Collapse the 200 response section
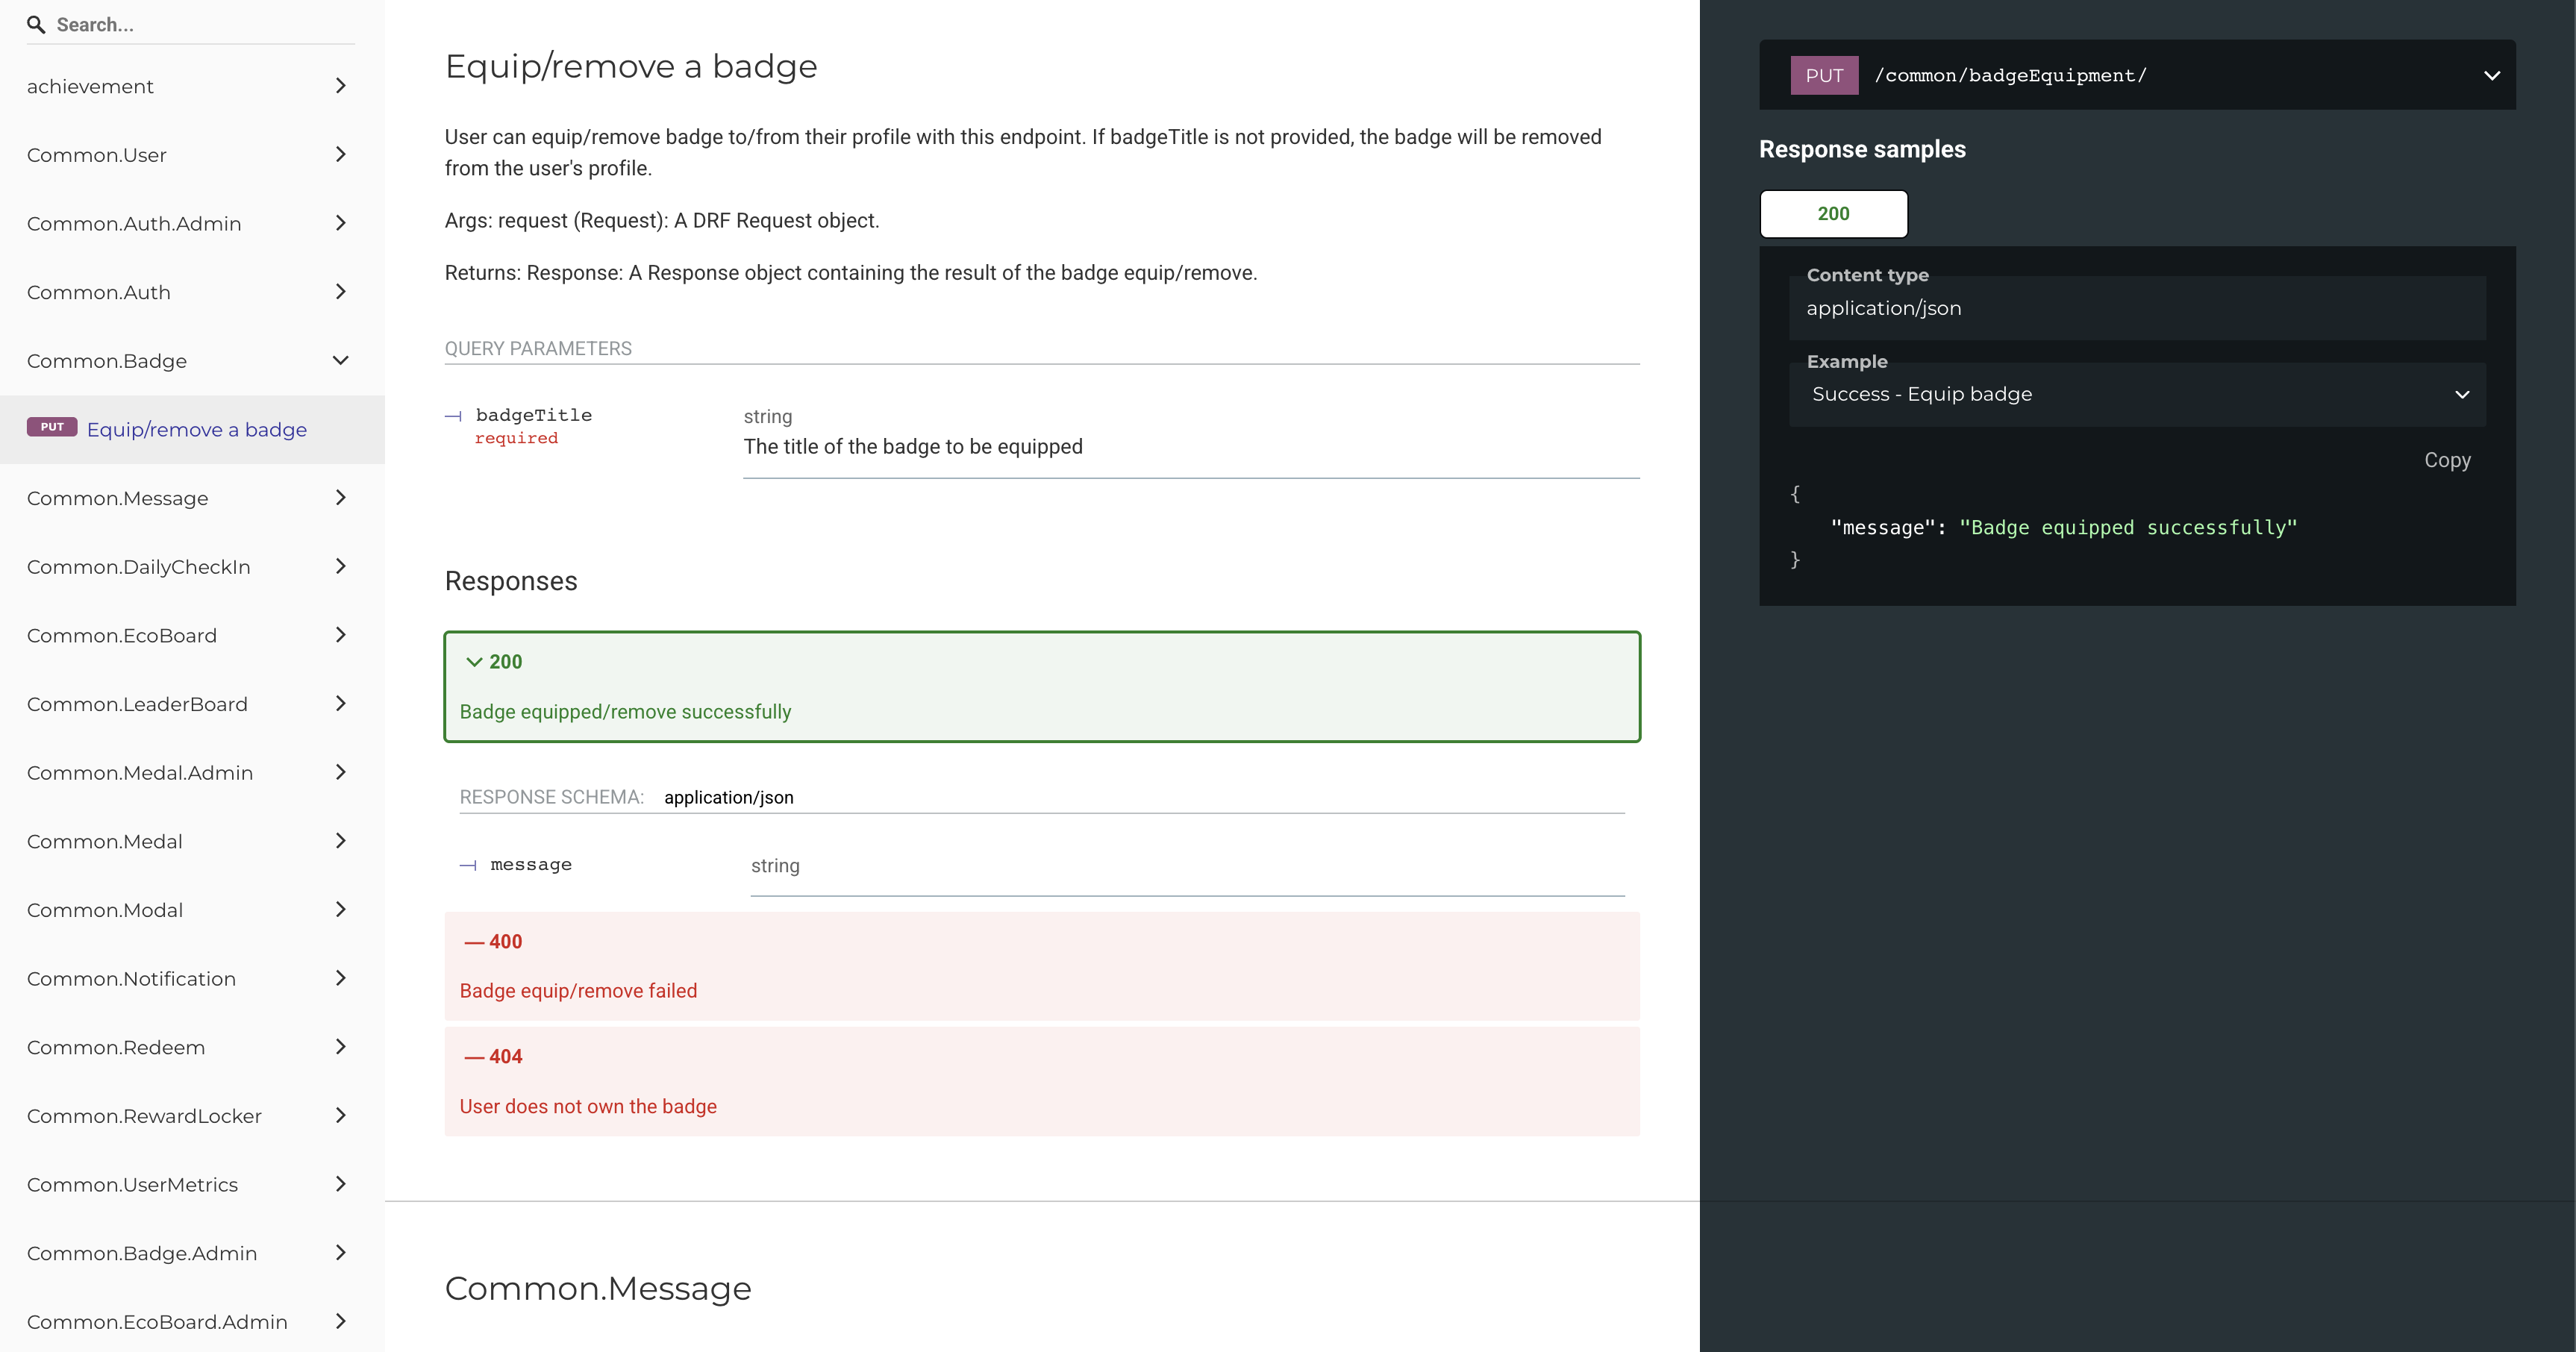The image size is (2576, 1352). [x=1042, y=686]
